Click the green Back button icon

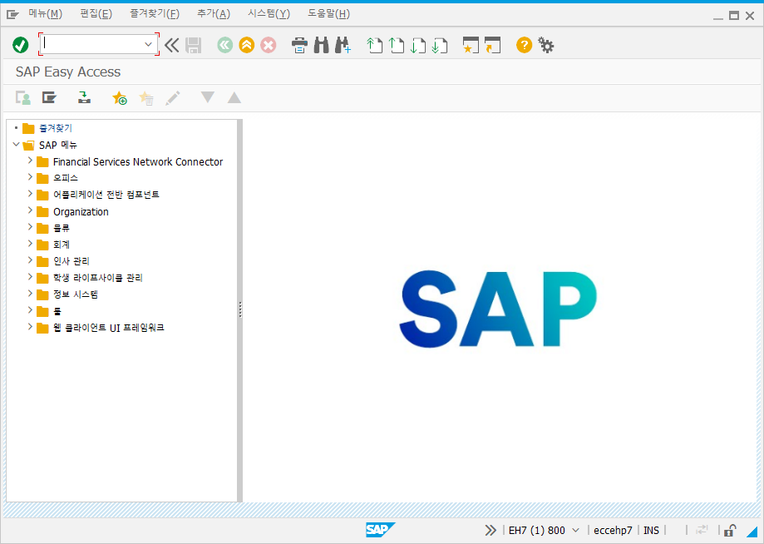tap(225, 45)
